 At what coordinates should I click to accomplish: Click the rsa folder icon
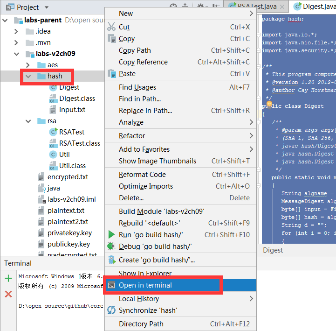click(x=41, y=121)
